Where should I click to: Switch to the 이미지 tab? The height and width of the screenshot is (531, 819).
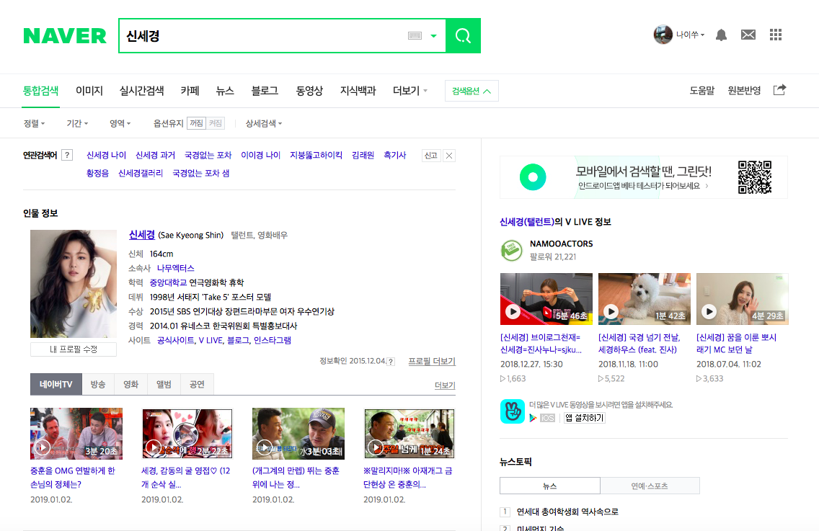[x=89, y=91]
